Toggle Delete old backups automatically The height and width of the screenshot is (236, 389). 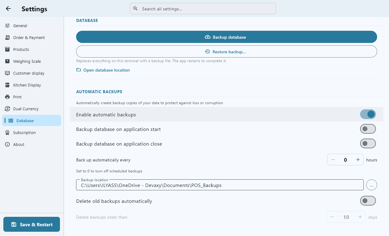(x=368, y=201)
